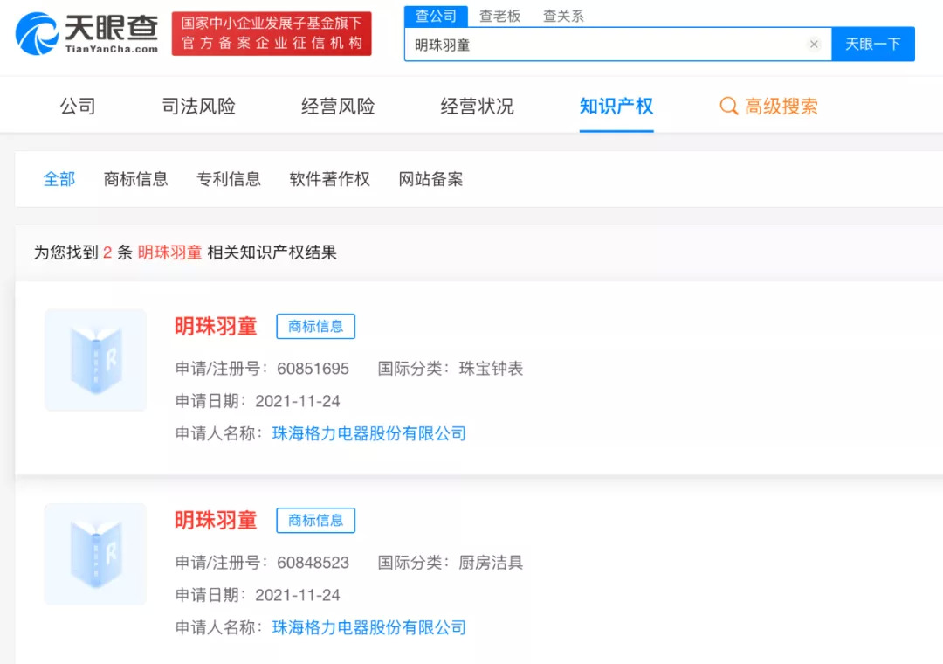Click the 厨房洁具 classification value
Image resolution: width=943 pixels, height=664 pixels.
click(491, 563)
